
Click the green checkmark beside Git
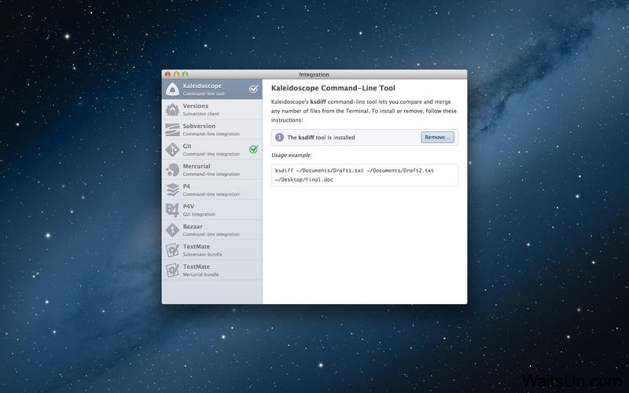tap(253, 149)
